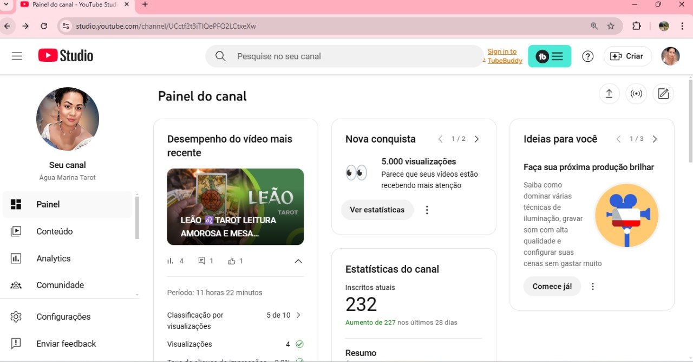This screenshot has width=693, height=362.
Task: Open Analytics in the sidebar
Action: (x=67, y=258)
